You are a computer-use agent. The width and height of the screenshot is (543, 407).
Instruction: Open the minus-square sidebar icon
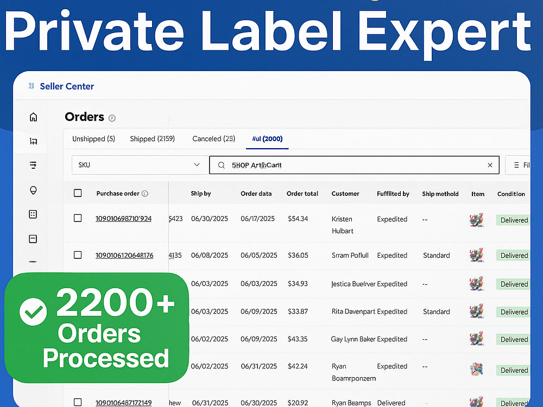pyautogui.click(x=33, y=239)
